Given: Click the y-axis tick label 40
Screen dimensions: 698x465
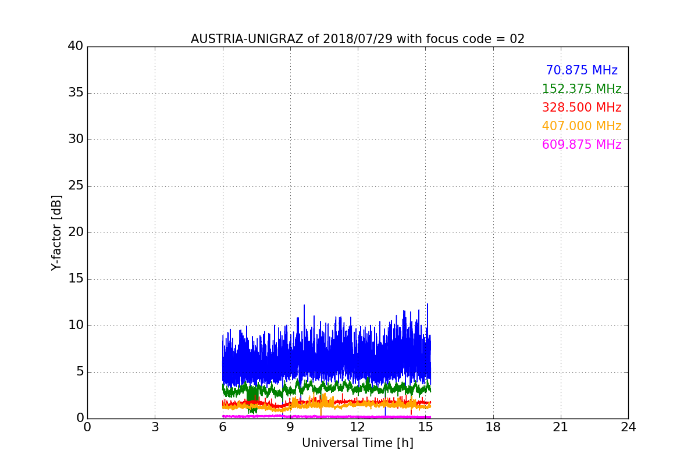Looking at the screenshot, I should point(76,46).
